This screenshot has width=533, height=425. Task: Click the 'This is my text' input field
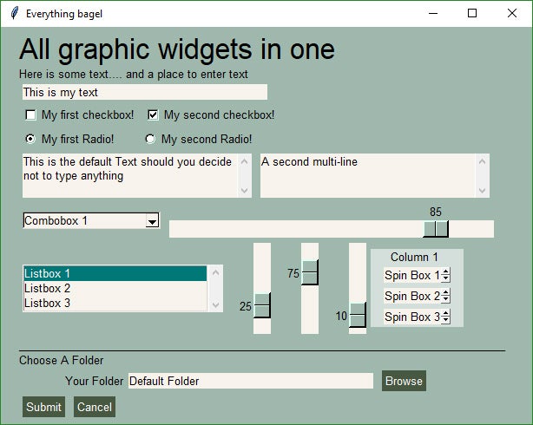[145, 92]
